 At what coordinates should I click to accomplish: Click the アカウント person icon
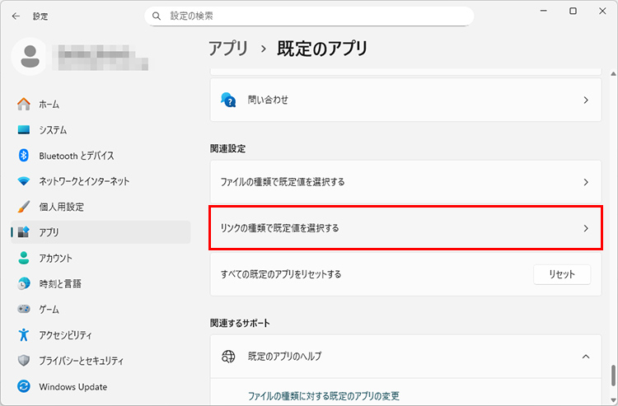(x=24, y=258)
